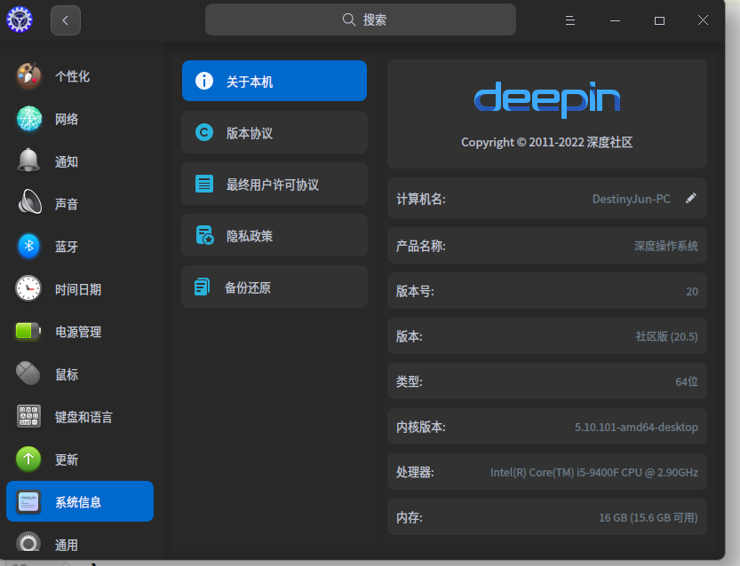Click the pencil icon to edit computer name
Screen dimensions: 740x566
click(x=691, y=199)
